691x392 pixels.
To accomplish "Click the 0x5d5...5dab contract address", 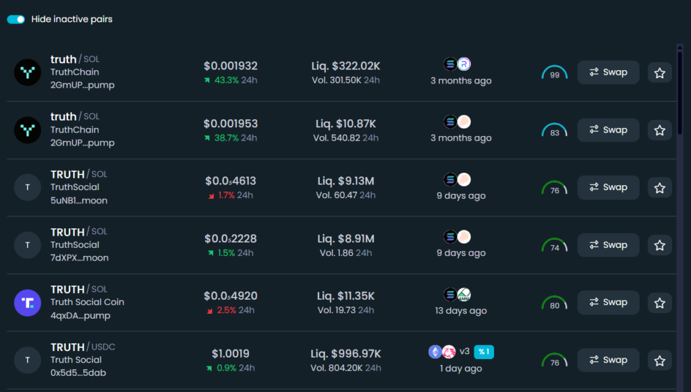I will [x=78, y=373].
